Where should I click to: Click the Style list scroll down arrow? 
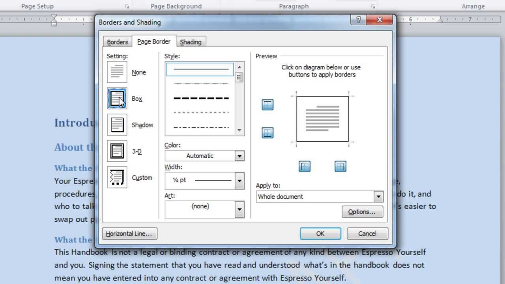click(x=239, y=130)
